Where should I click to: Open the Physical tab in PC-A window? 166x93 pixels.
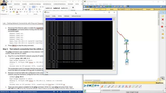(47, 16)
